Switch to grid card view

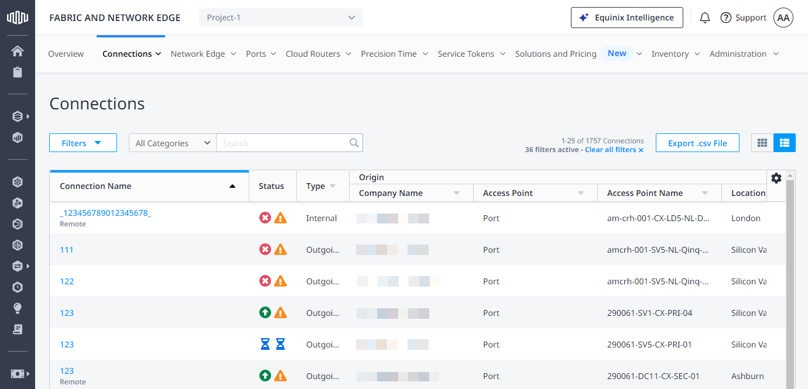click(x=762, y=143)
